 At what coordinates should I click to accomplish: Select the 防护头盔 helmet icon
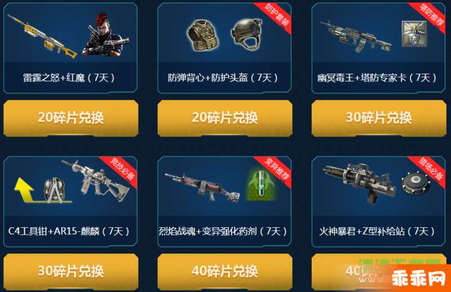point(247,35)
